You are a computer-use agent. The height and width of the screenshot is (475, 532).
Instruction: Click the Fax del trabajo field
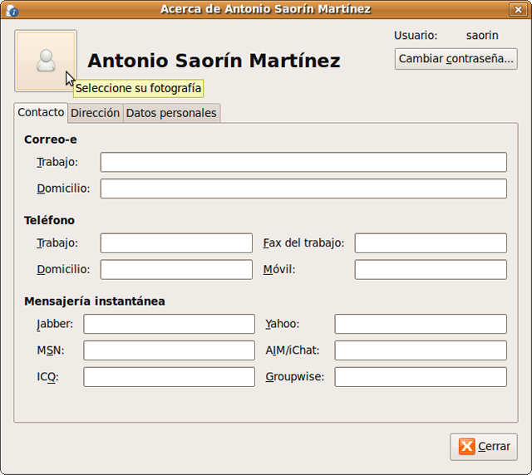[x=431, y=242]
